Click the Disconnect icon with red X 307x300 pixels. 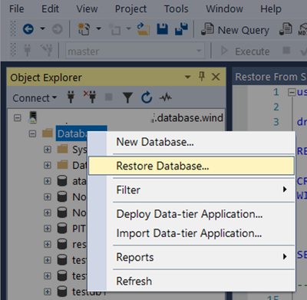pos(90,97)
